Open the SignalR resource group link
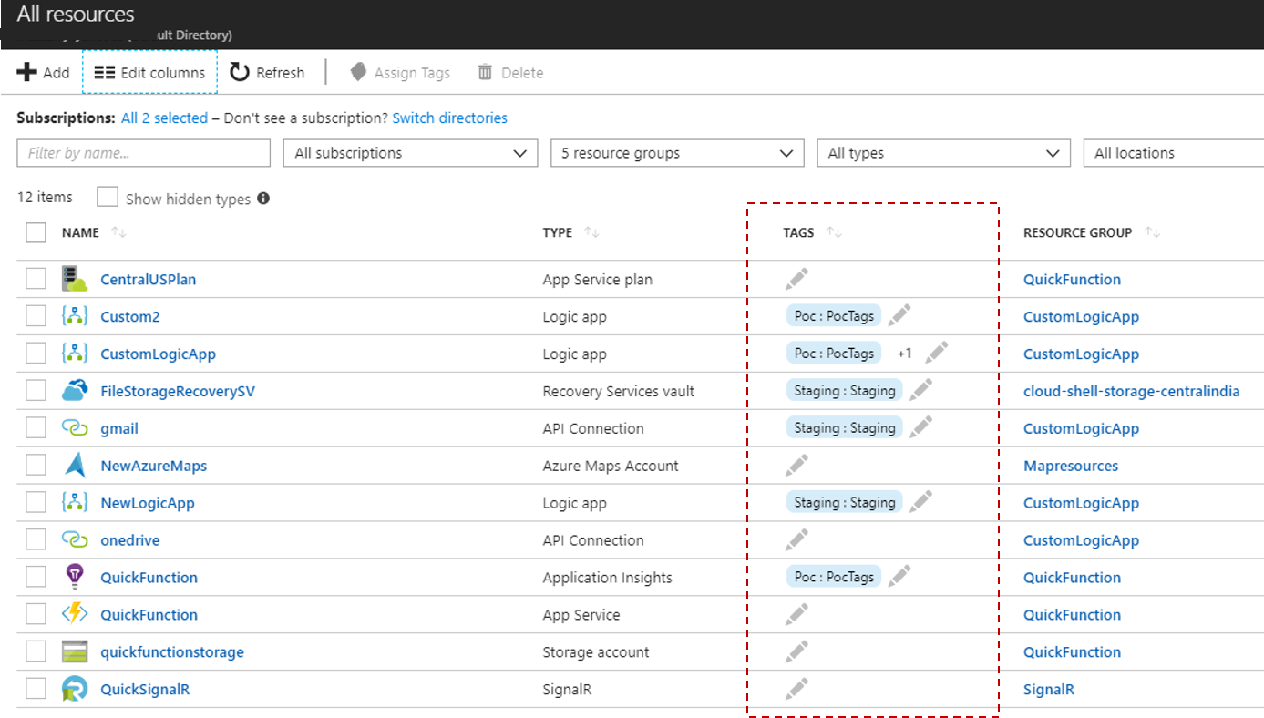Viewport: 1264px width, 718px height. coord(1049,689)
